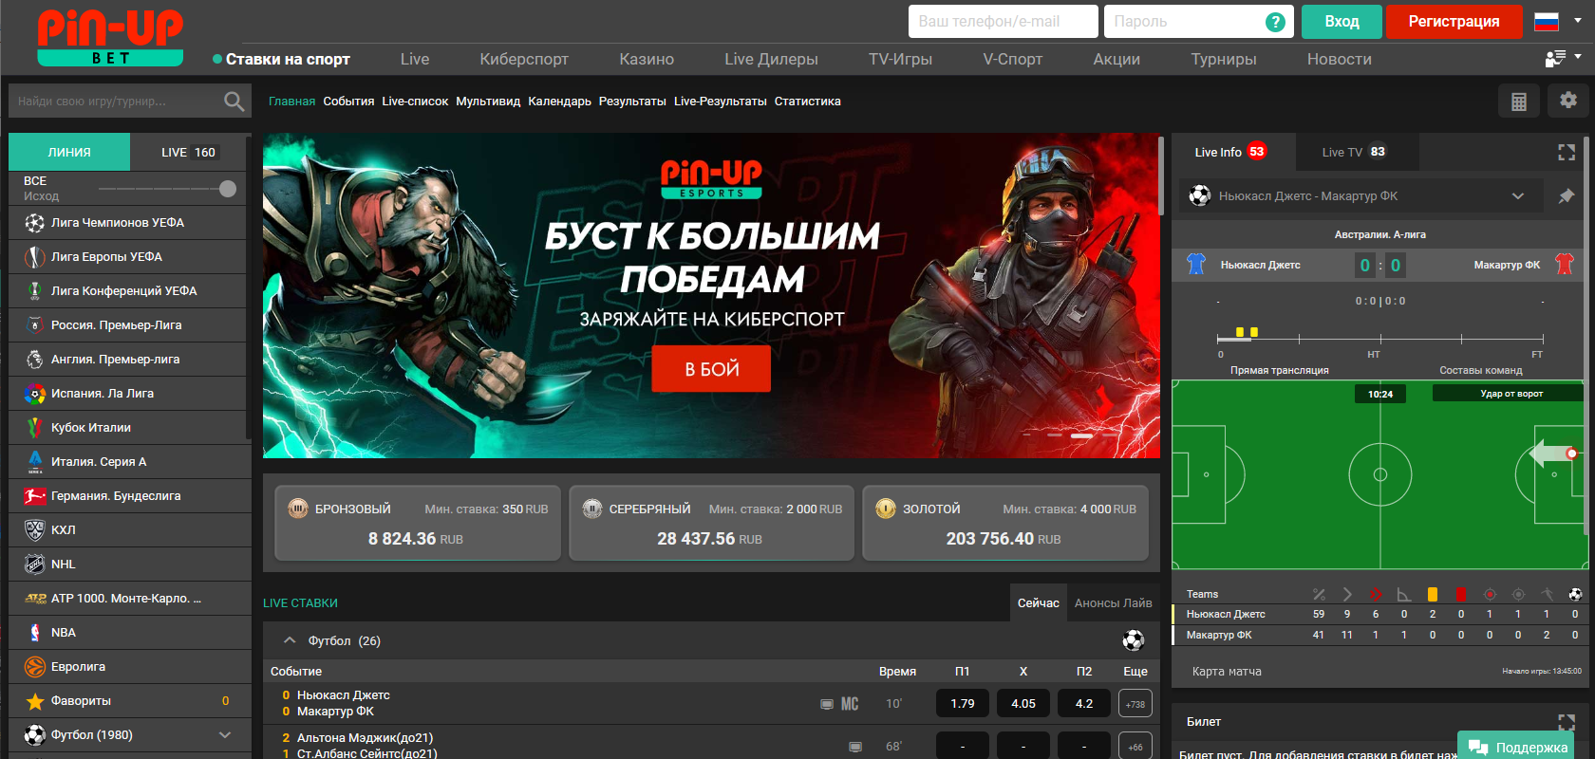The image size is (1595, 759).
Task: Open the Live-список submenu link
Action: (x=415, y=102)
